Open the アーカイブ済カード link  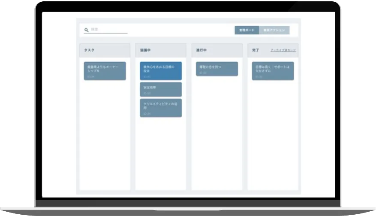(283, 50)
